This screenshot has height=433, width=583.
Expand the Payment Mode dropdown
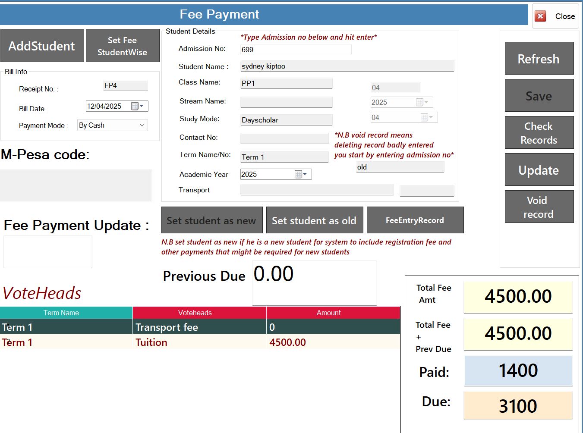pyautogui.click(x=142, y=125)
